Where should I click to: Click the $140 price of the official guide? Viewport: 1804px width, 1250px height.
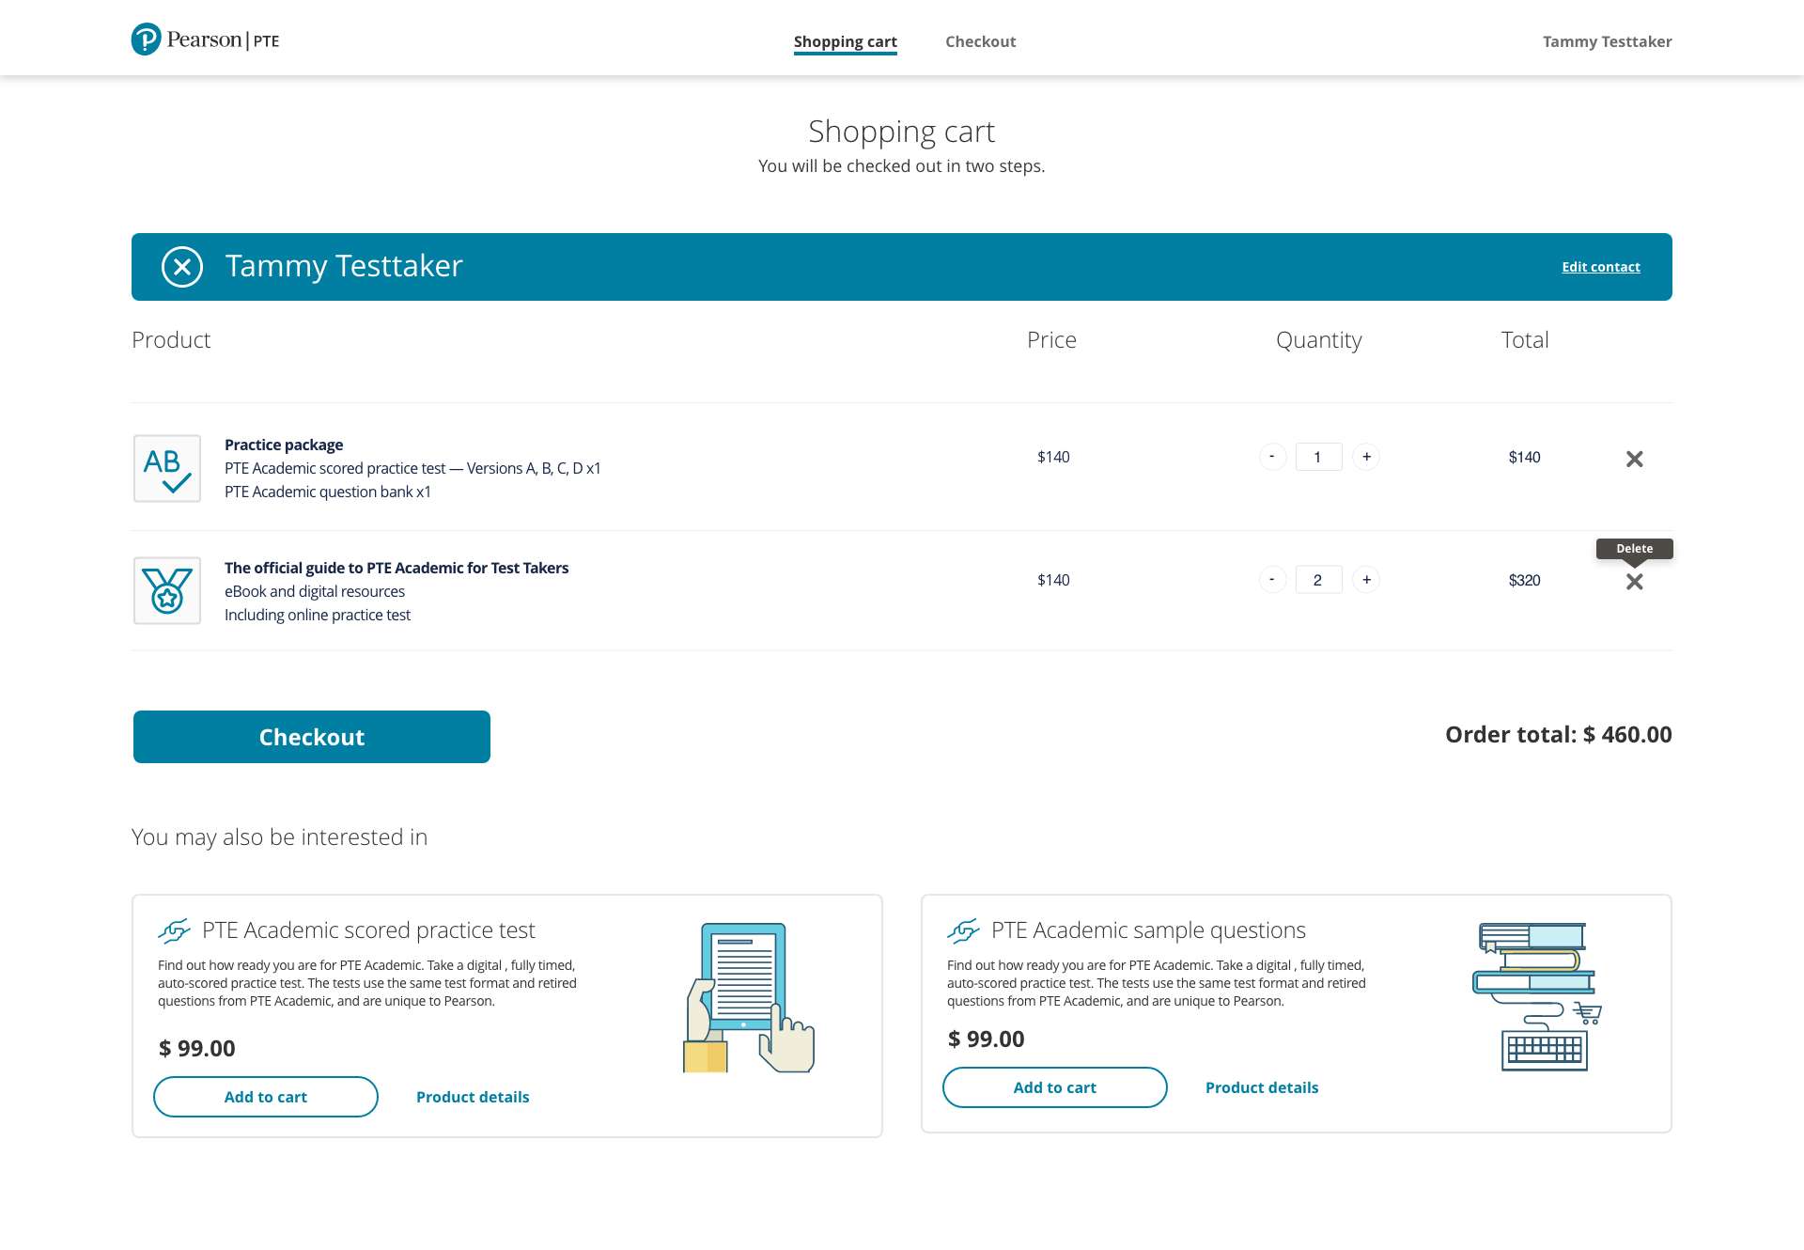(x=1053, y=580)
